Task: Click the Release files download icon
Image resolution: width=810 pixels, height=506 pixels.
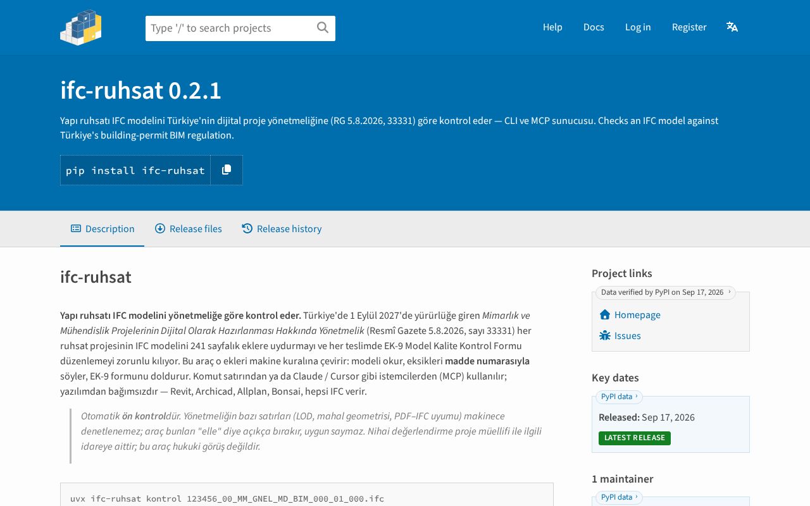Action: tap(160, 228)
